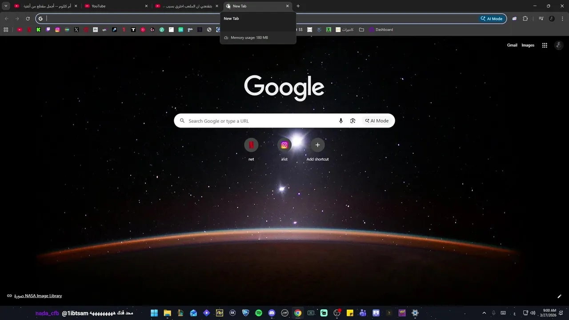The image size is (569, 320).
Task: Reload the current page
Action: tap(28, 19)
